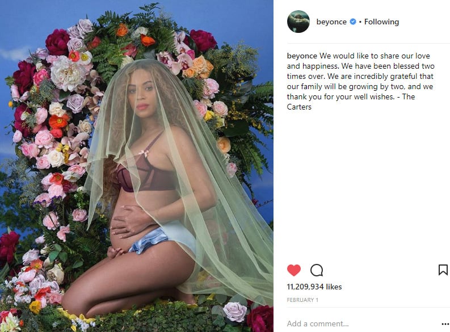
Task: Click the dot separator before Following
Action: point(360,22)
